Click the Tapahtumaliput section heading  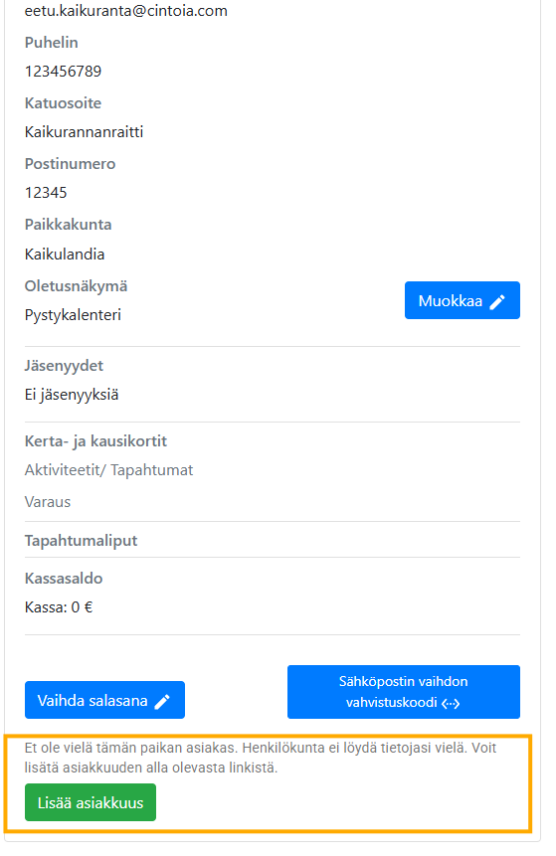click(81, 541)
